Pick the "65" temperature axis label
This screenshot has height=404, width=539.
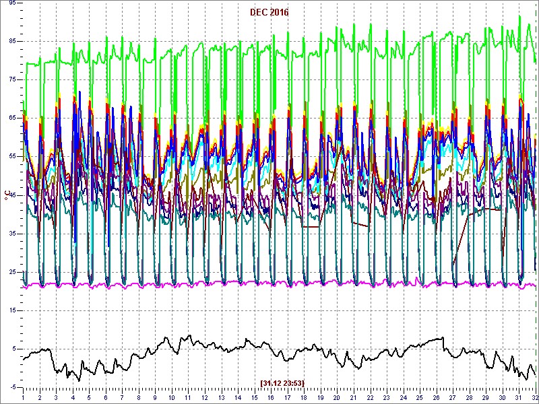click(12, 119)
